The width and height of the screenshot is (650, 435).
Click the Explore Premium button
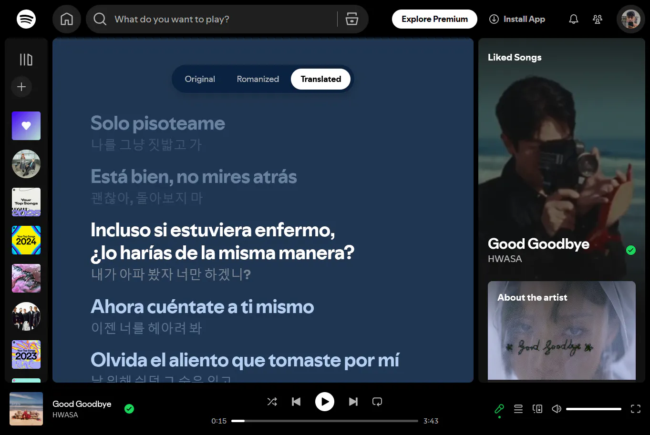pyautogui.click(x=434, y=19)
